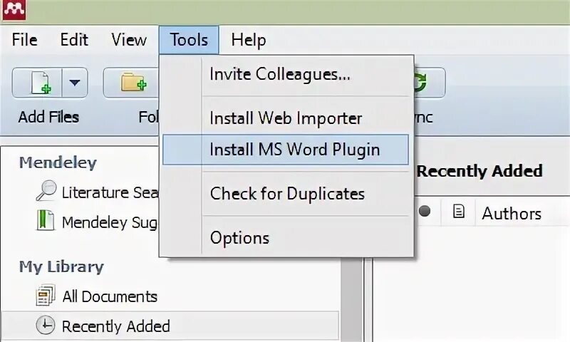Click the Sync toolbar icon
Image resolution: width=570 pixels, height=342 pixels.
point(420,82)
